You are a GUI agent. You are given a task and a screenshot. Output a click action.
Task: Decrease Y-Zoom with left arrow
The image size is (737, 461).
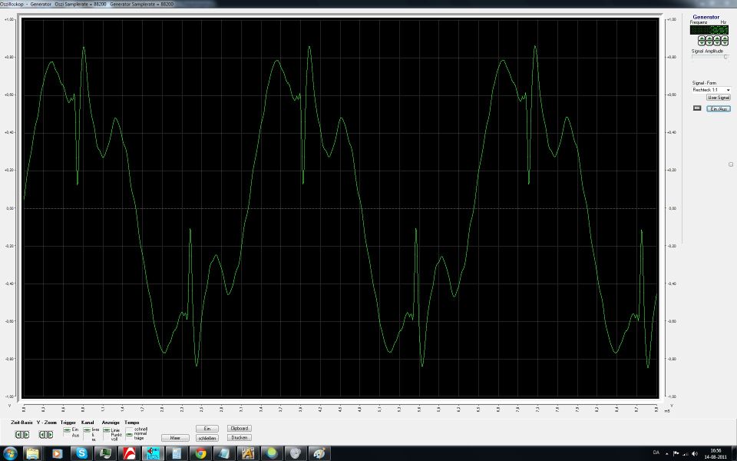pos(43,435)
